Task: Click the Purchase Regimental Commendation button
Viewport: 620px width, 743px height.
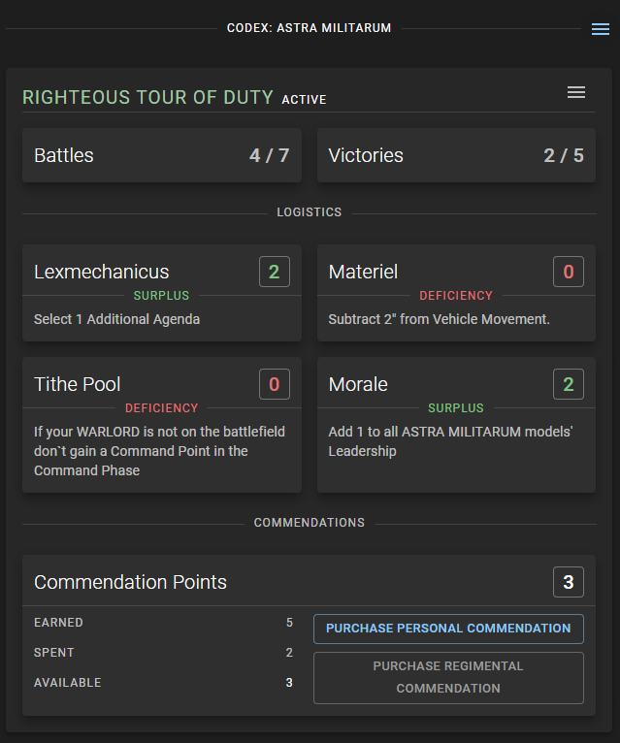Action: pyautogui.click(x=448, y=677)
